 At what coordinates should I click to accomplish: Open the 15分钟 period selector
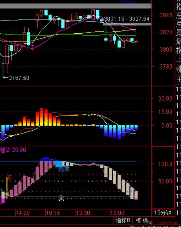pyautogui.click(x=163, y=213)
